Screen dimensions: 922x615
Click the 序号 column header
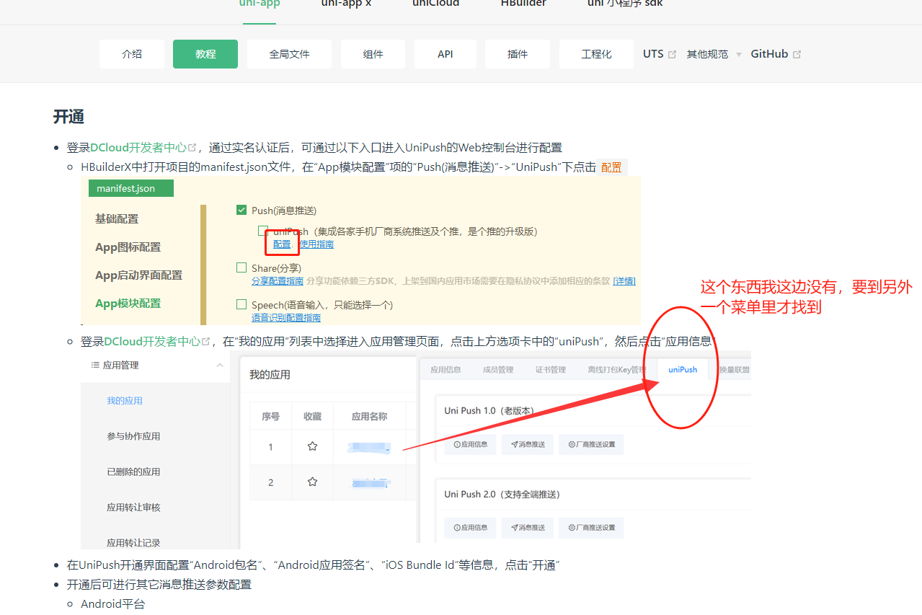(x=270, y=416)
